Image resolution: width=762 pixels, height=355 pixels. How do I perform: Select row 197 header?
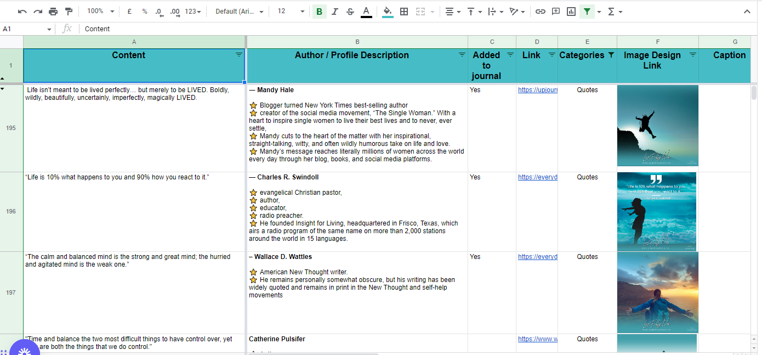coord(11,292)
